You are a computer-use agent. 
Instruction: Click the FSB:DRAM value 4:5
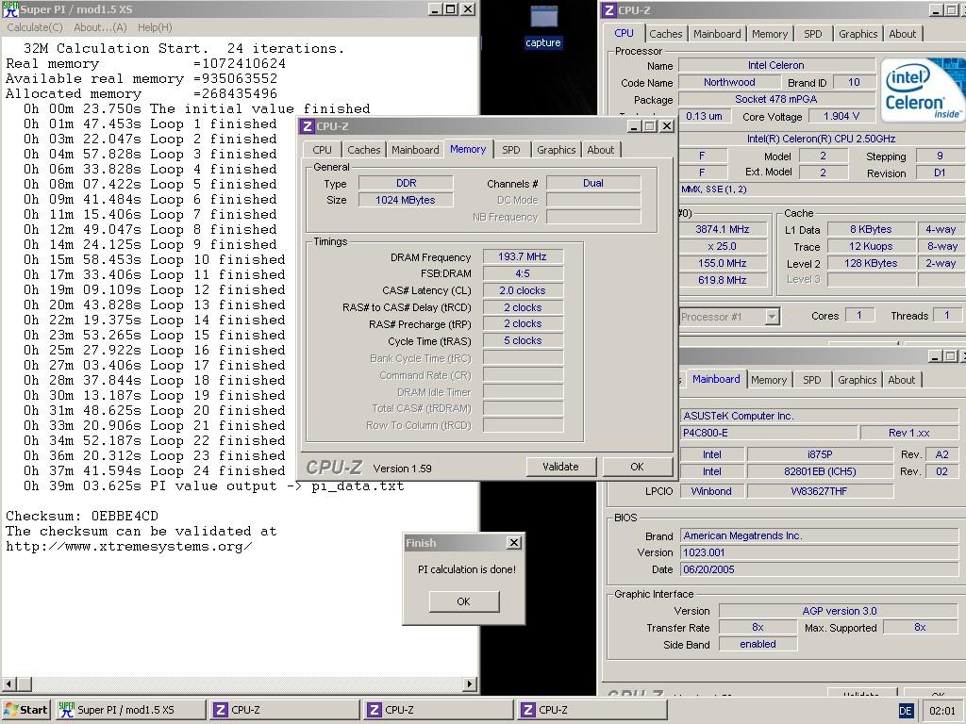pos(523,273)
